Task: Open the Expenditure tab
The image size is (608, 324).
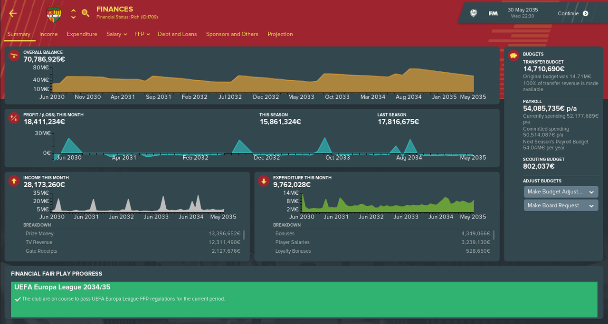Action: click(x=82, y=34)
